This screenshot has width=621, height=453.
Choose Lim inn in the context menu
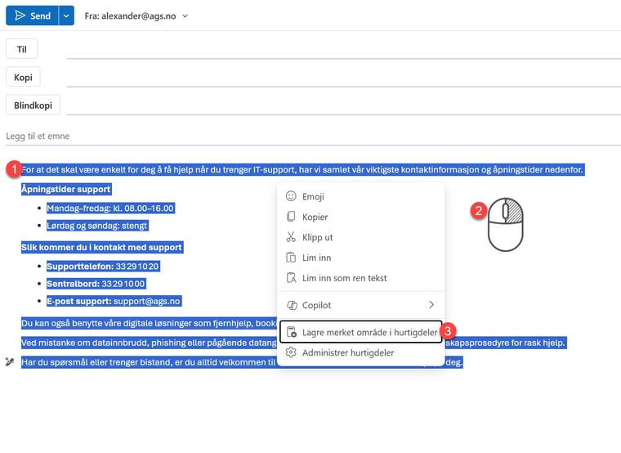[361, 258]
